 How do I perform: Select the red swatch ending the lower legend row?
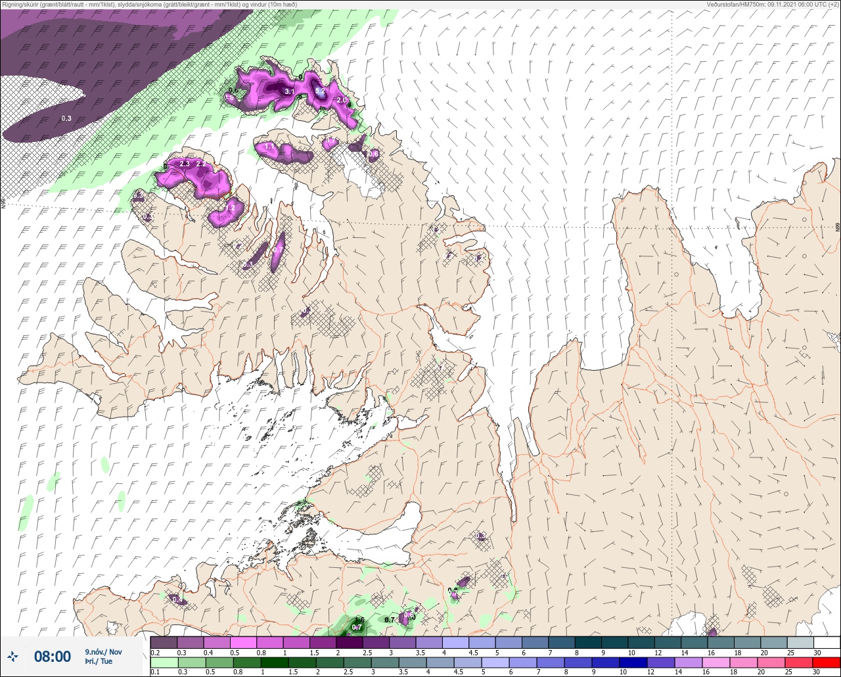pyautogui.click(x=826, y=662)
